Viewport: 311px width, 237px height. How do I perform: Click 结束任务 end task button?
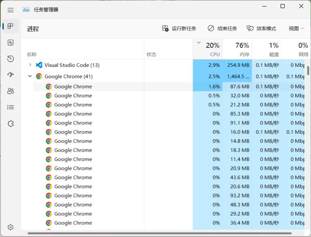(x=222, y=28)
